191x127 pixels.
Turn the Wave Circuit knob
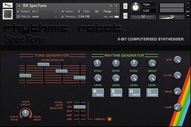26,113
